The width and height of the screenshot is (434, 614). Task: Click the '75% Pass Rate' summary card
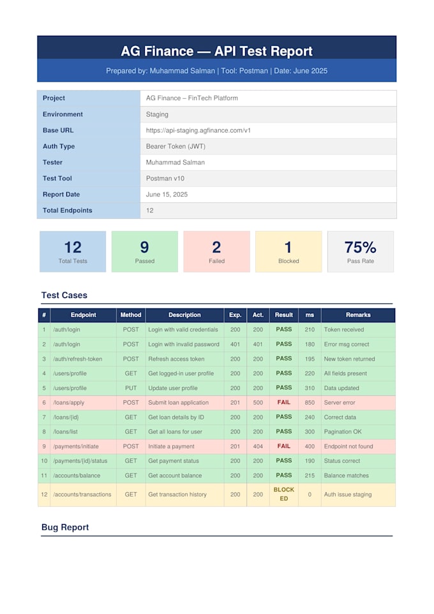coord(361,251)
